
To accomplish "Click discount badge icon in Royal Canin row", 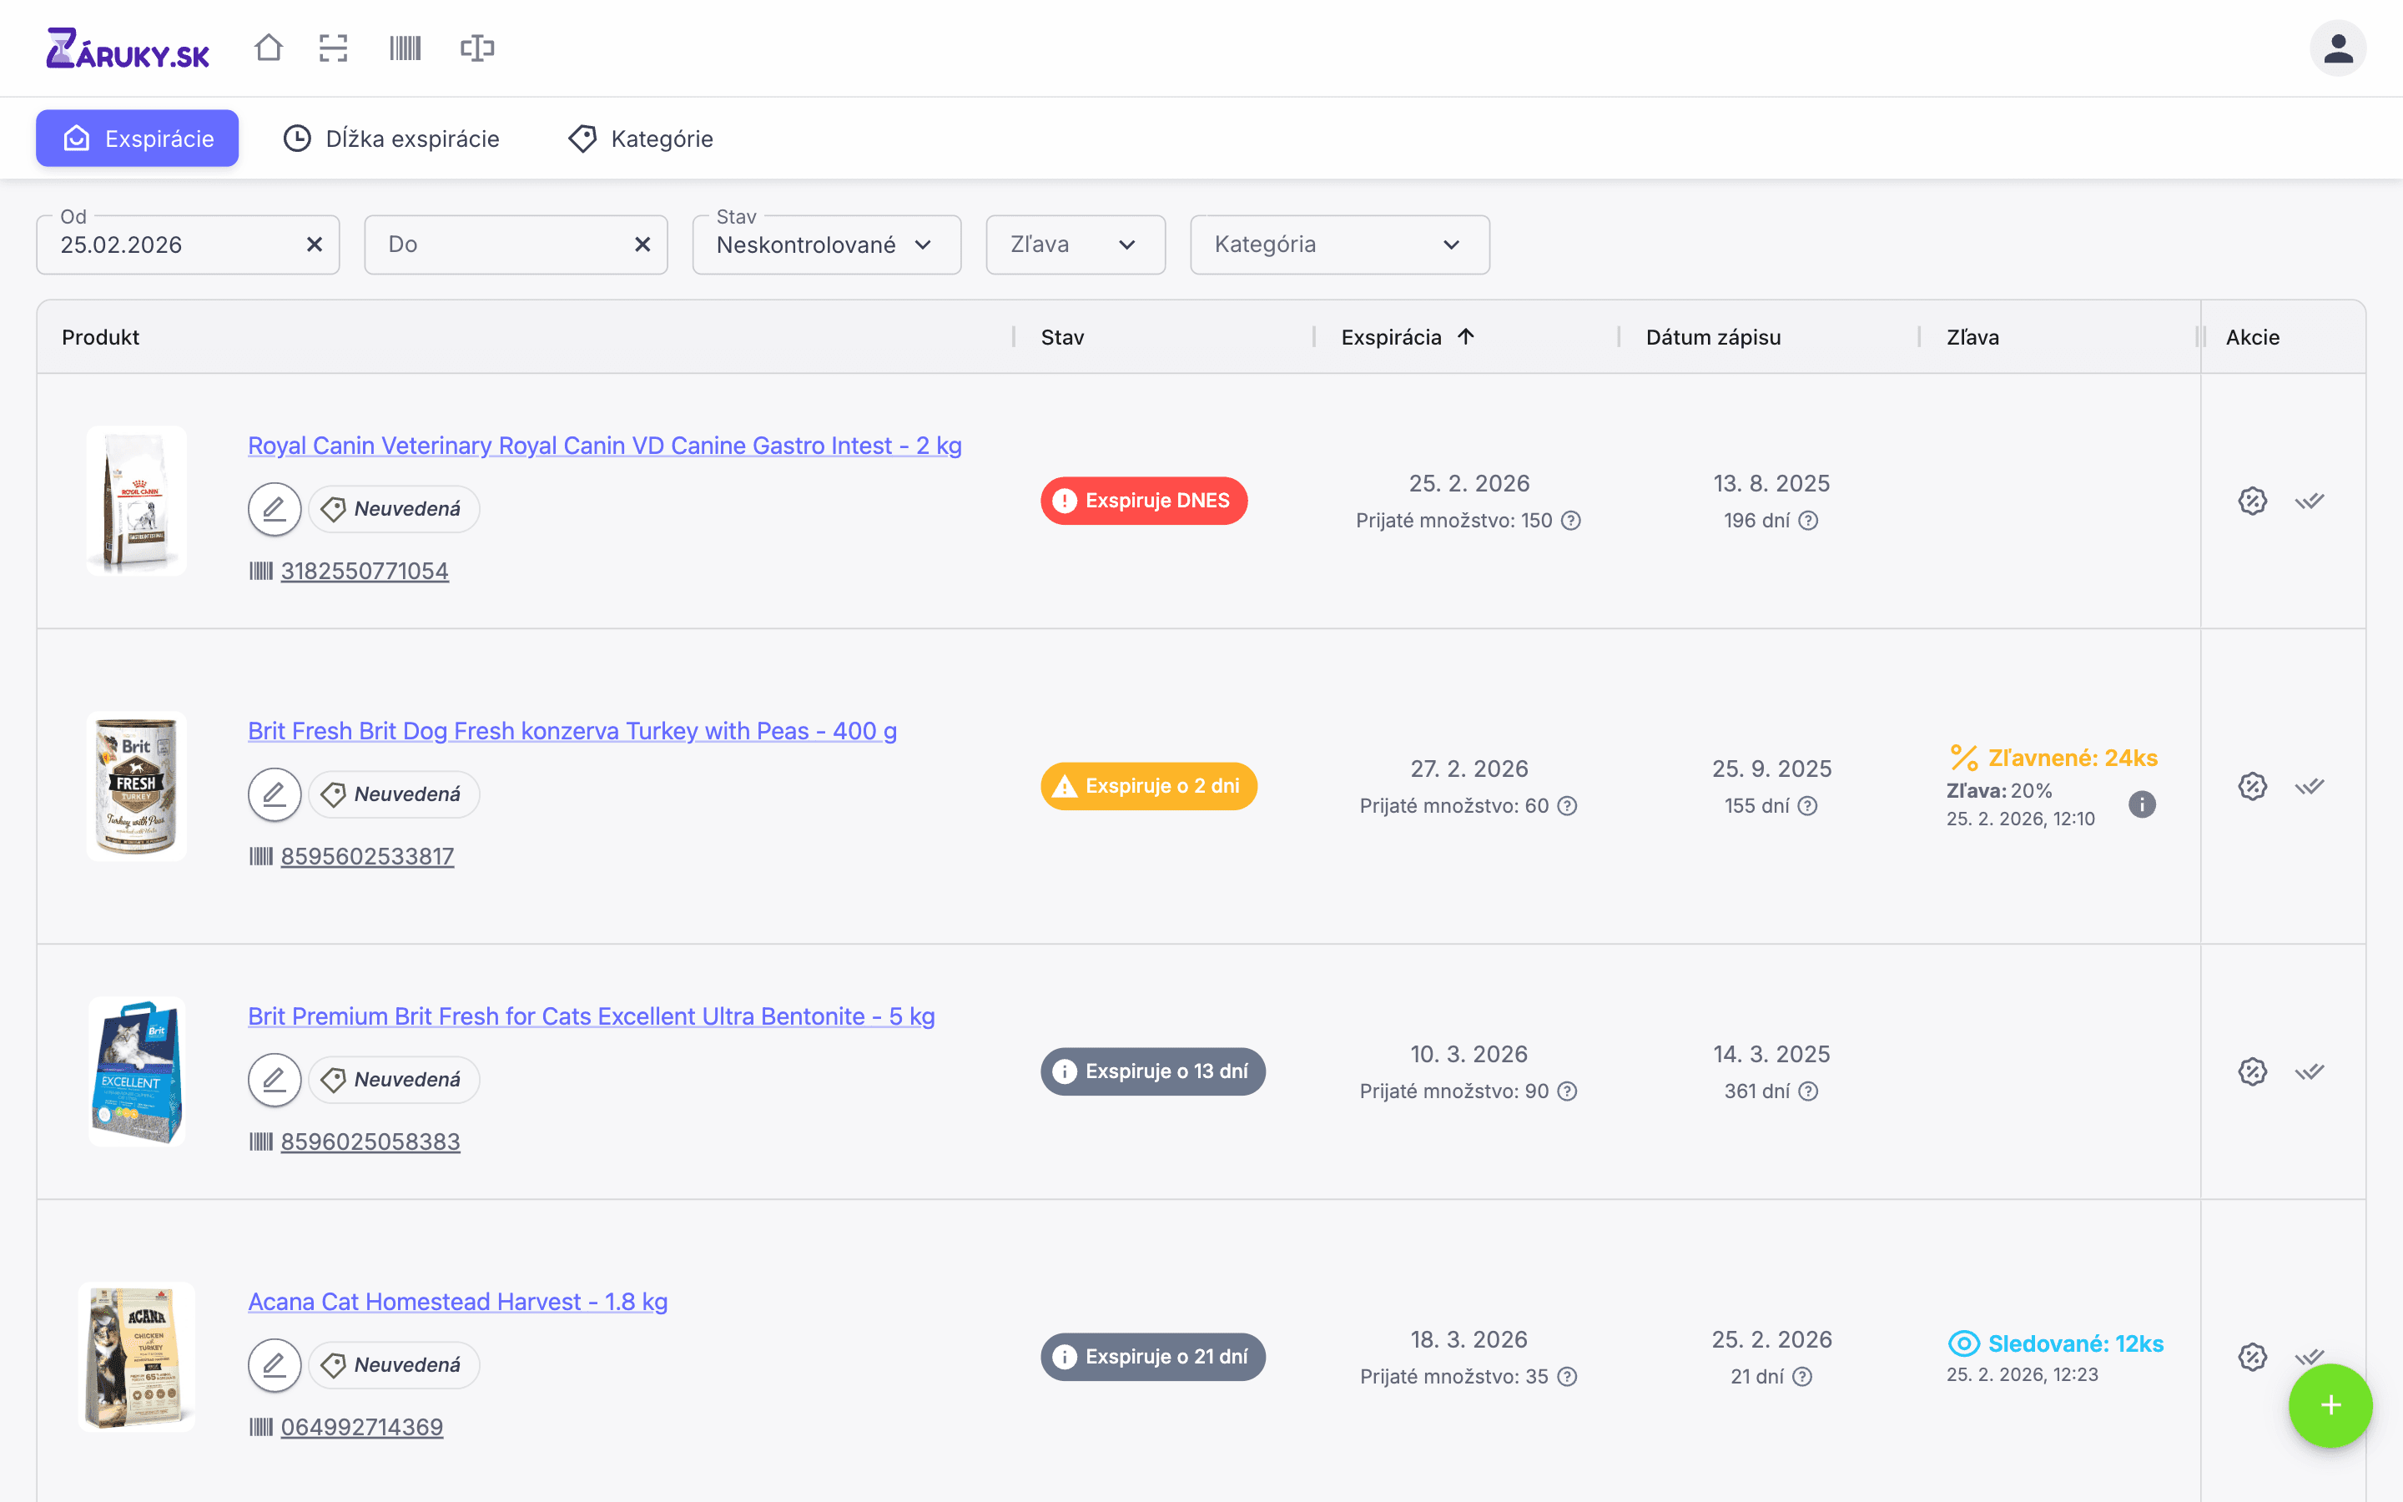I will click(x=2252, y=501).
